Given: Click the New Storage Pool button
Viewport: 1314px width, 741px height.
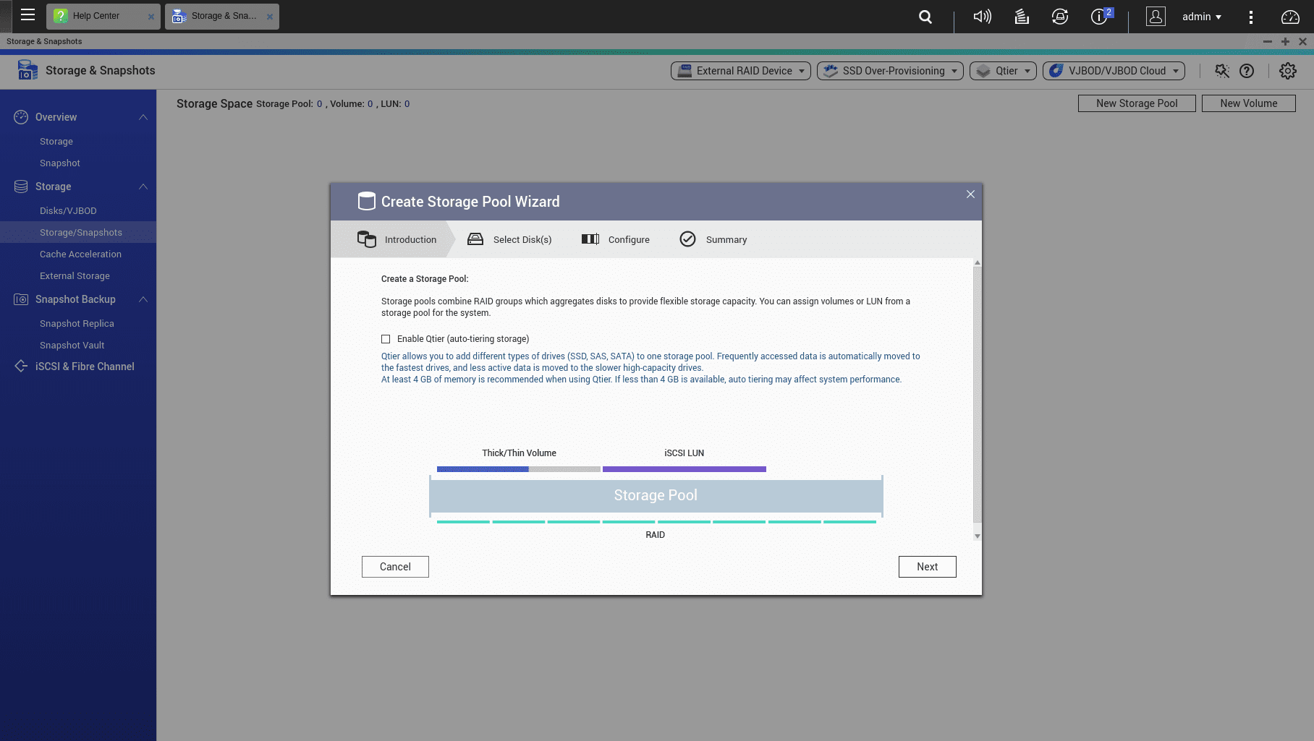Looking at the screenshot, I should pyautogui.click(x=1137, y=103).
